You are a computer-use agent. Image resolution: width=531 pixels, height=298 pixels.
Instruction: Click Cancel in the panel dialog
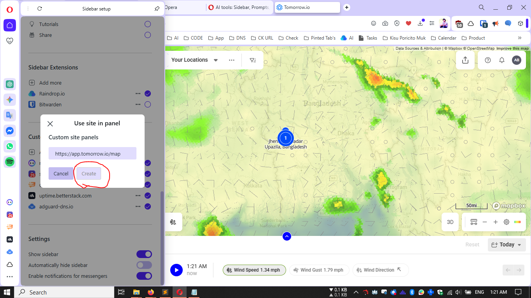click(61, 173)
